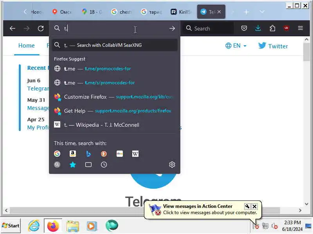Click the Search box in the toolbar
This screenshot has width=313, height=234.
[x=209, y=28]
